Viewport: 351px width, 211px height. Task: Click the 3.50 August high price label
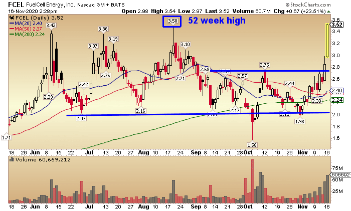coord(172,21)
